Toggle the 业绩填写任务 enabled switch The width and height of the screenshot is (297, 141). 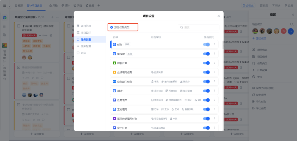coord(206,72)
